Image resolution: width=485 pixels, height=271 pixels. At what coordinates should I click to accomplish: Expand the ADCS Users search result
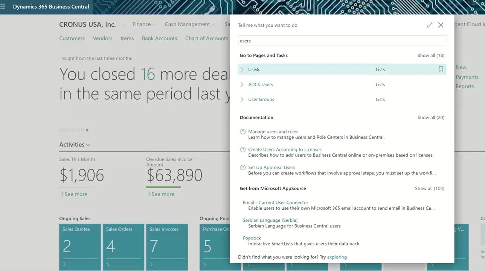(x=242, y=84)
